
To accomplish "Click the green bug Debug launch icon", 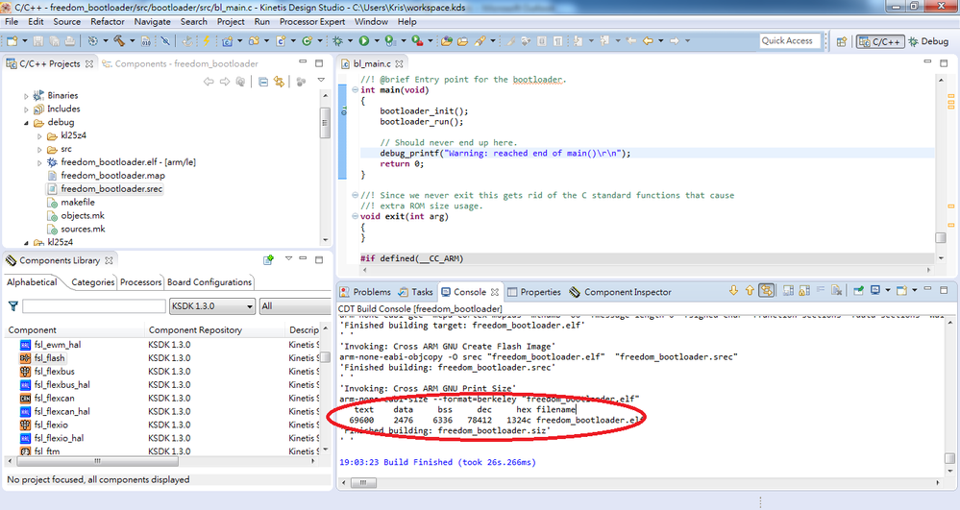I will pyautogui.click(x=337, y=41).
